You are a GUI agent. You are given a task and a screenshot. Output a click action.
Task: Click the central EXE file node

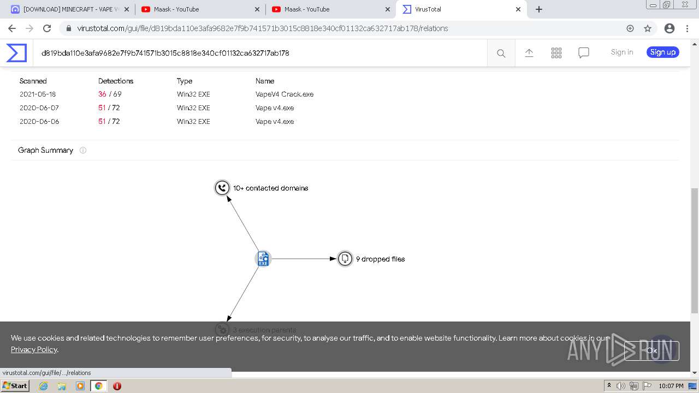click(x=263, y=259)
